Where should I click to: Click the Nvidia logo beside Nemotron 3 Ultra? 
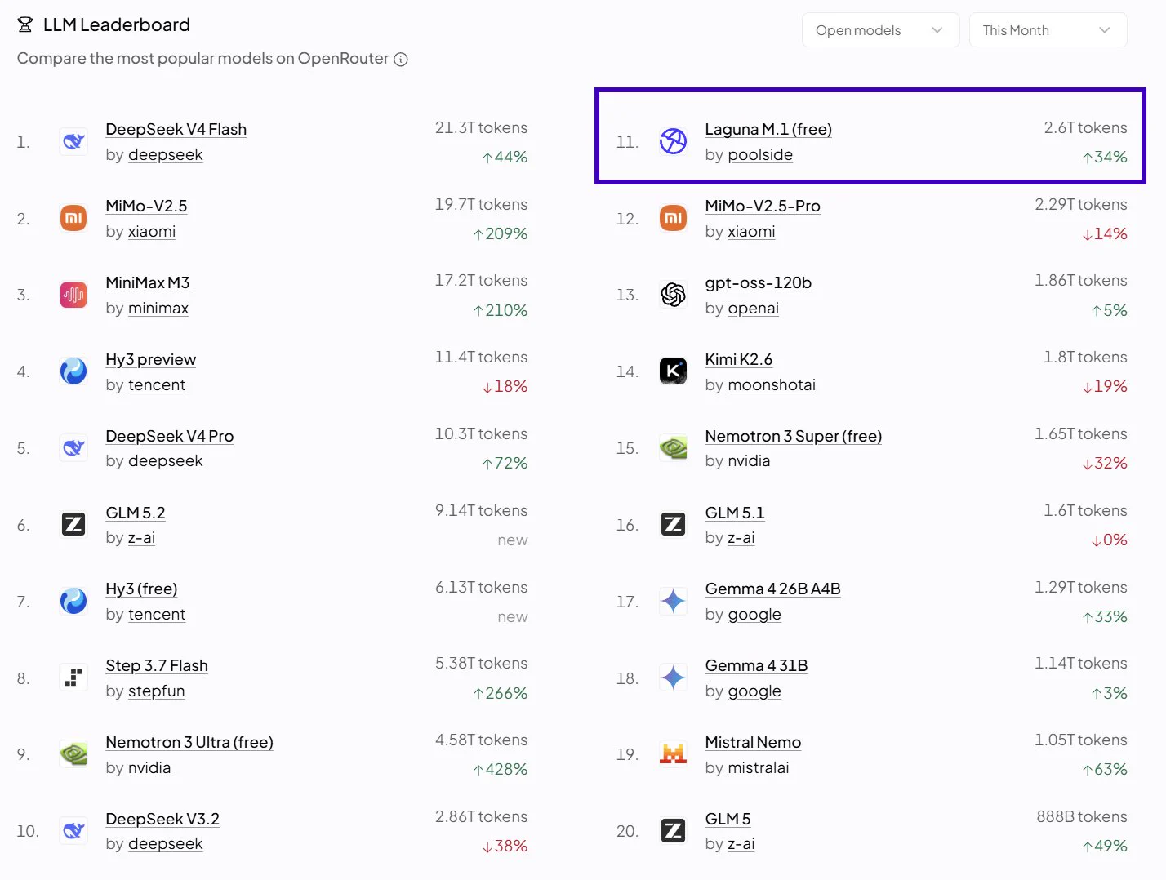(x=73, y=754)
